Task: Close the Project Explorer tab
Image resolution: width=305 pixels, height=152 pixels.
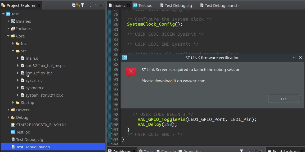Action: (39, 6)
